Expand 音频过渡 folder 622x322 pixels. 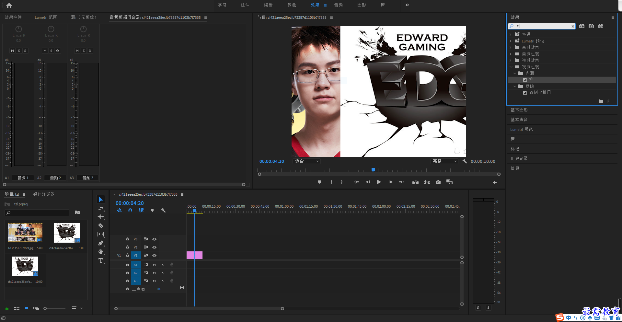511,54
